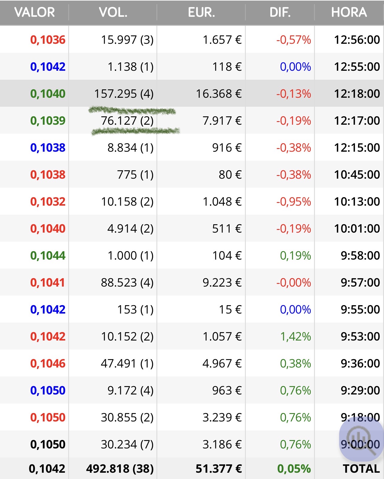The width and height of the screenshot is (384, 479).
Task: Select the HORA column header
Action: coord(349,13)
